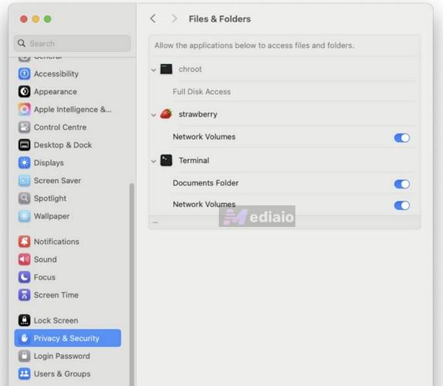Open Wallpaper settings label
443x386 pixels.
[52, 216]
